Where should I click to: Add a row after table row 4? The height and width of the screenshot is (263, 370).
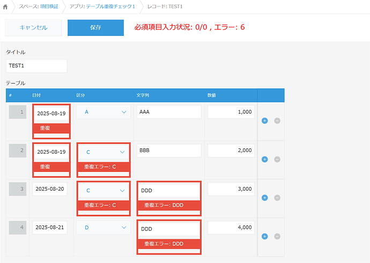[x=264, y=236]
